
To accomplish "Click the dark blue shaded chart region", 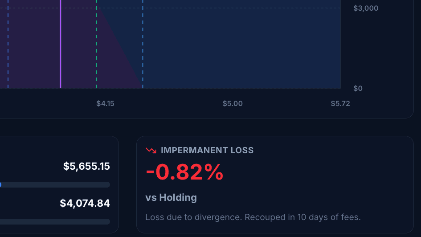I will 241,44.
